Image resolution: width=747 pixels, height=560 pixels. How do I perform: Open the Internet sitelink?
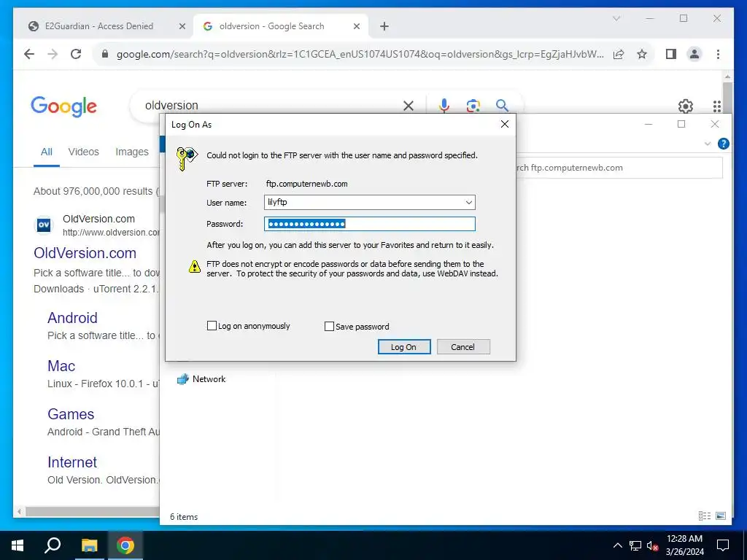pyautogui.click(x=72, y=462)
